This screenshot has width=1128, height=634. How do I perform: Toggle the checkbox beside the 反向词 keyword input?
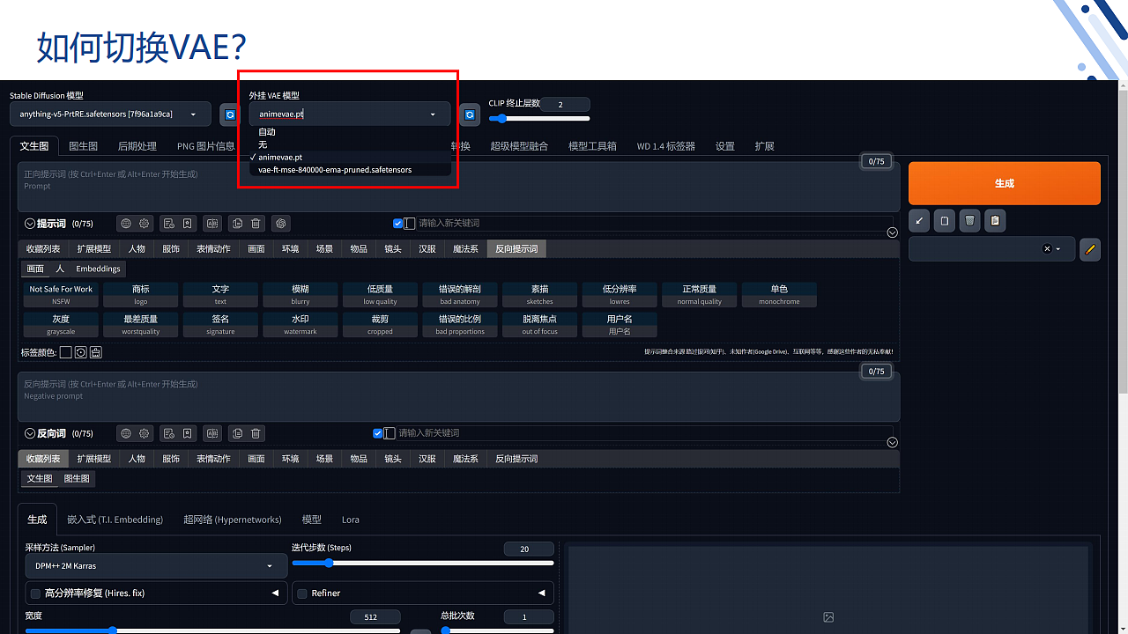378,433
